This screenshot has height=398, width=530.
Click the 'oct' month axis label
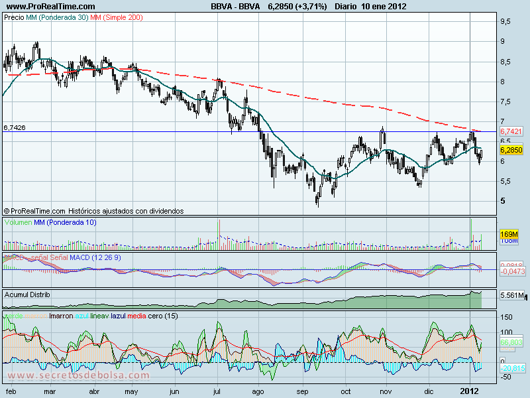pyautogui.click(x=345, y=391)
